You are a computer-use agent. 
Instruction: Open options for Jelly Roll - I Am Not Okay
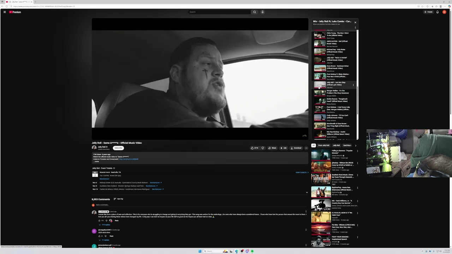[x=353, y=85]
